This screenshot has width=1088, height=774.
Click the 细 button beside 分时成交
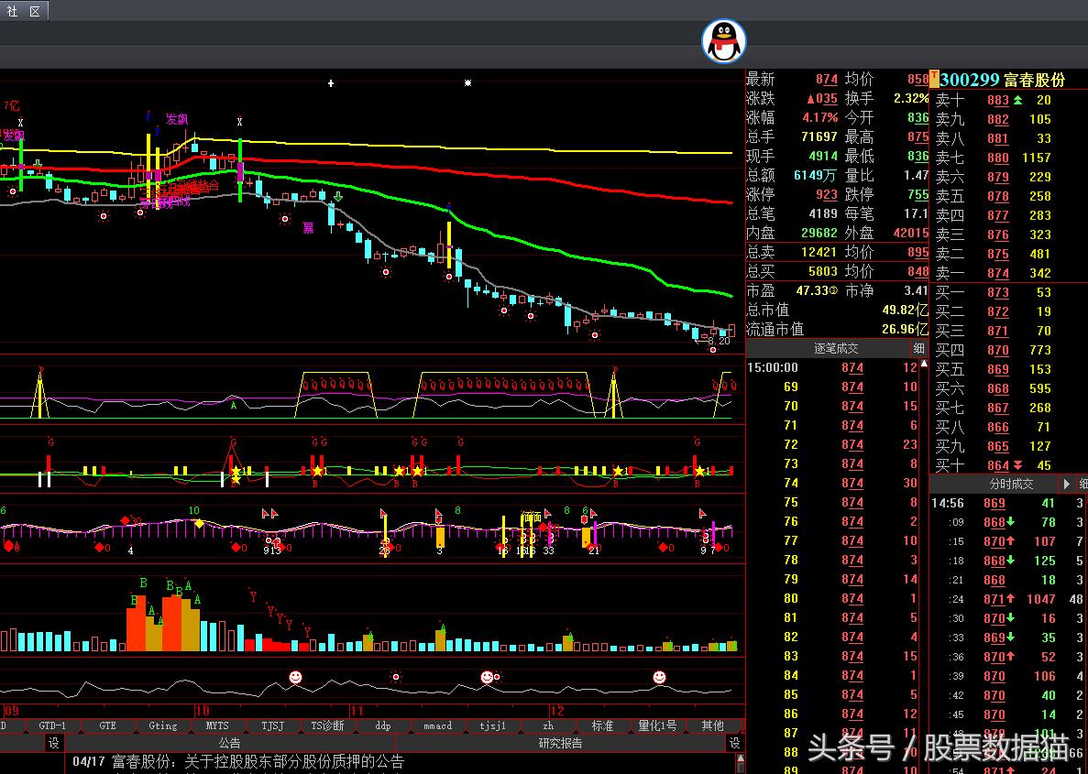tap(1083, 484)
